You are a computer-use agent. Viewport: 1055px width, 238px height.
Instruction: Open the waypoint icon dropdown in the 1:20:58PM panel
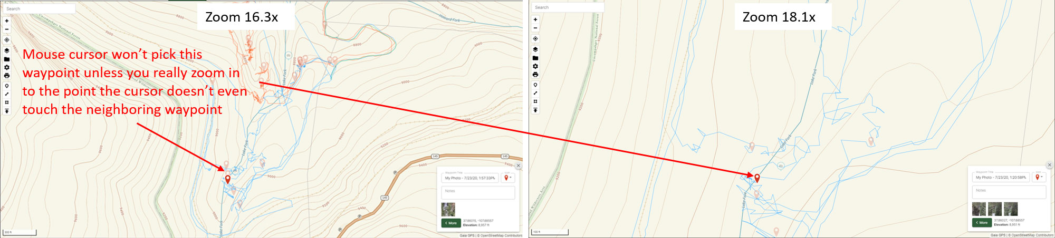pyautogui.click(x=1039, y=177)
